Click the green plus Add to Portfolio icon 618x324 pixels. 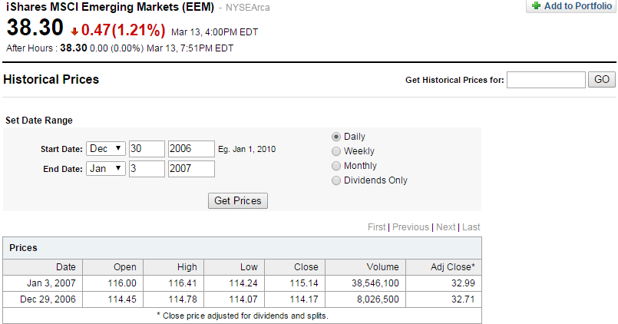pos(536,6)
